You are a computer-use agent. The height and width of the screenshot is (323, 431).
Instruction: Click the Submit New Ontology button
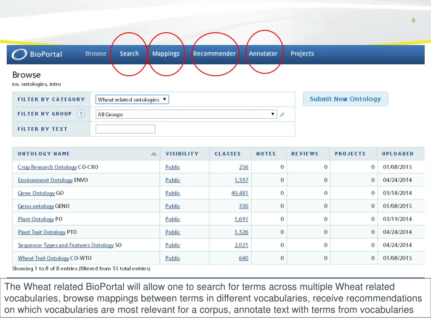tap(346, 99)
